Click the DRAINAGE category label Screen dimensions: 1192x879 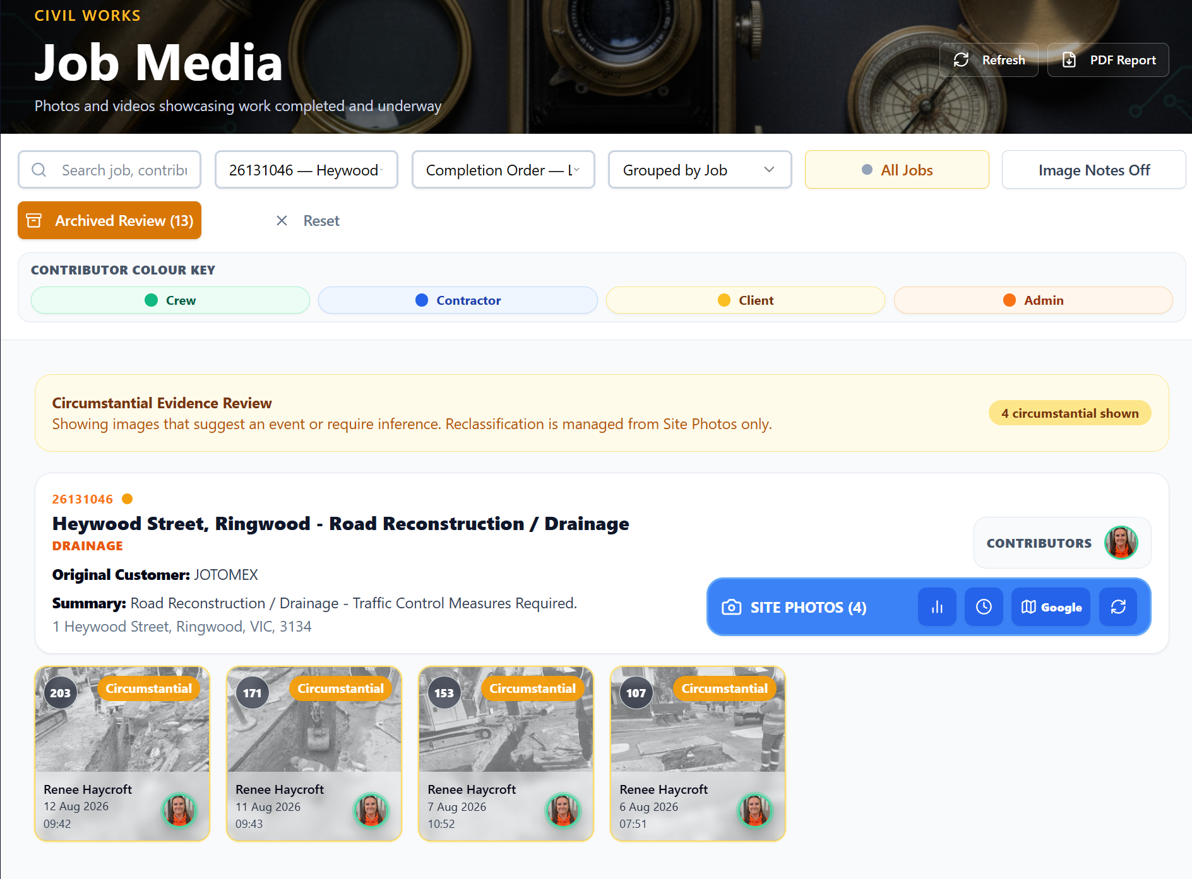point(88,546)
